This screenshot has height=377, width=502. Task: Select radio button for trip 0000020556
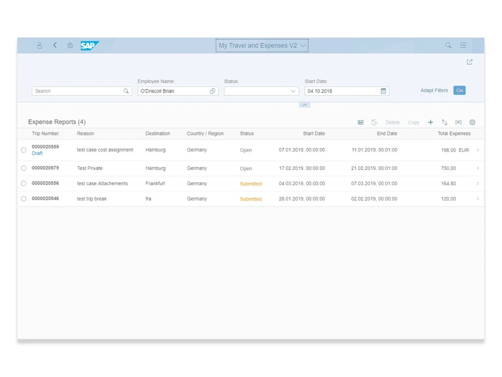(x=23, y=184)
